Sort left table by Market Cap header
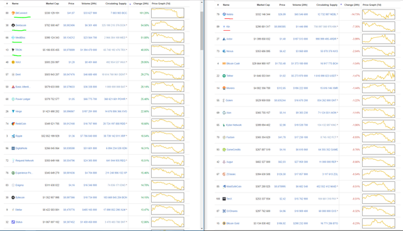This screenshot has width=403, height=231. point(52,4)
